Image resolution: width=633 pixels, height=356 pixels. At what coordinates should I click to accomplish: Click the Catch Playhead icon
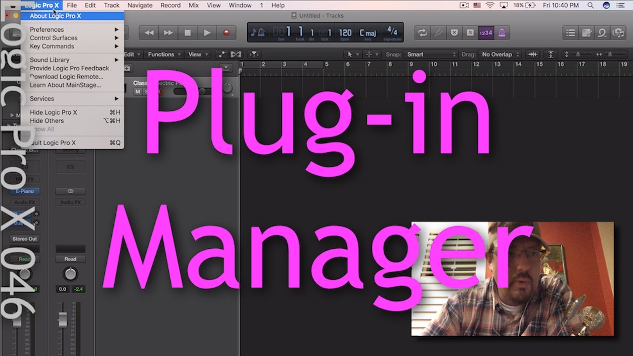254,54
